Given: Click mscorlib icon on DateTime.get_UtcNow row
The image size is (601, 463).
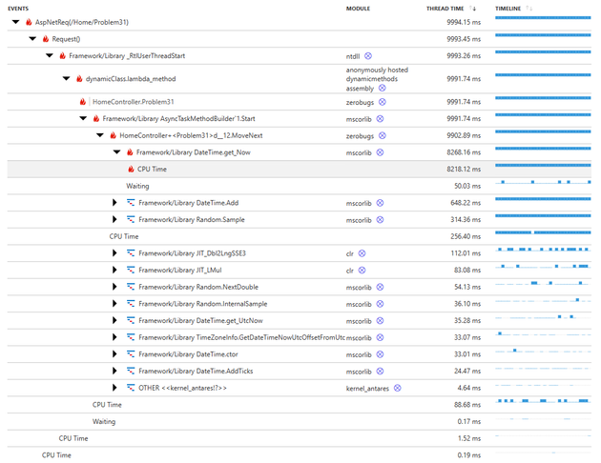Looking at the screenshot, I should [x=380, y=321].
